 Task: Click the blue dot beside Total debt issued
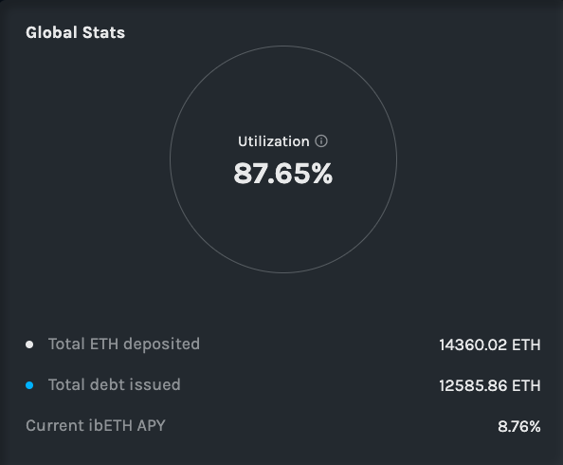click(29, 385)
